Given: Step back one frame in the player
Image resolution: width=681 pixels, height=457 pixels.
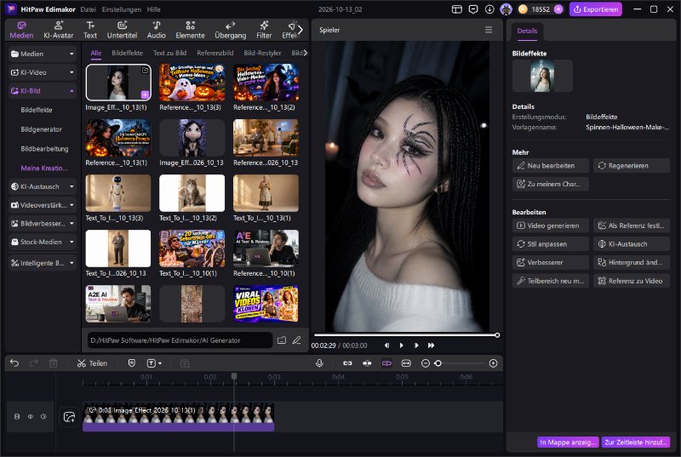Looking at the screenshot, I should point(386,346).
